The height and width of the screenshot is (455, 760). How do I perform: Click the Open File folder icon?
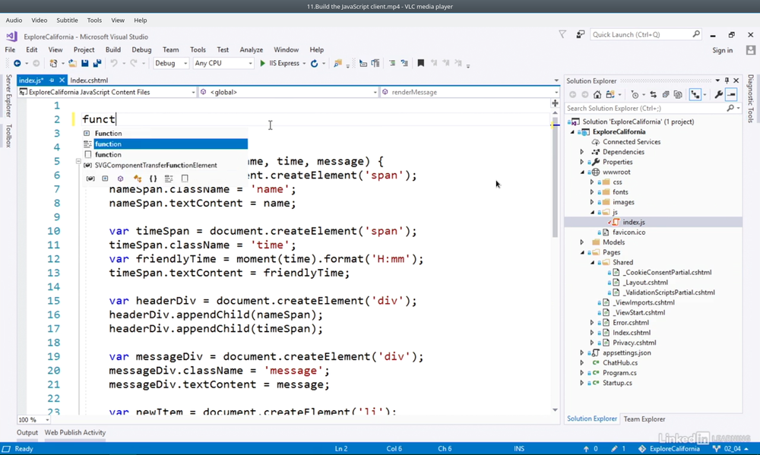tap(72, 64)
